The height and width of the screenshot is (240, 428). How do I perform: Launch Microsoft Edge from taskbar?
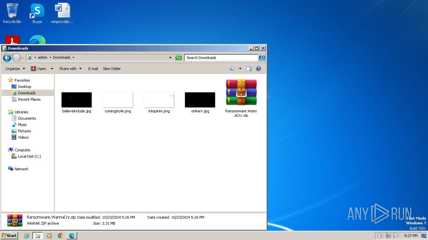(72, 236)
